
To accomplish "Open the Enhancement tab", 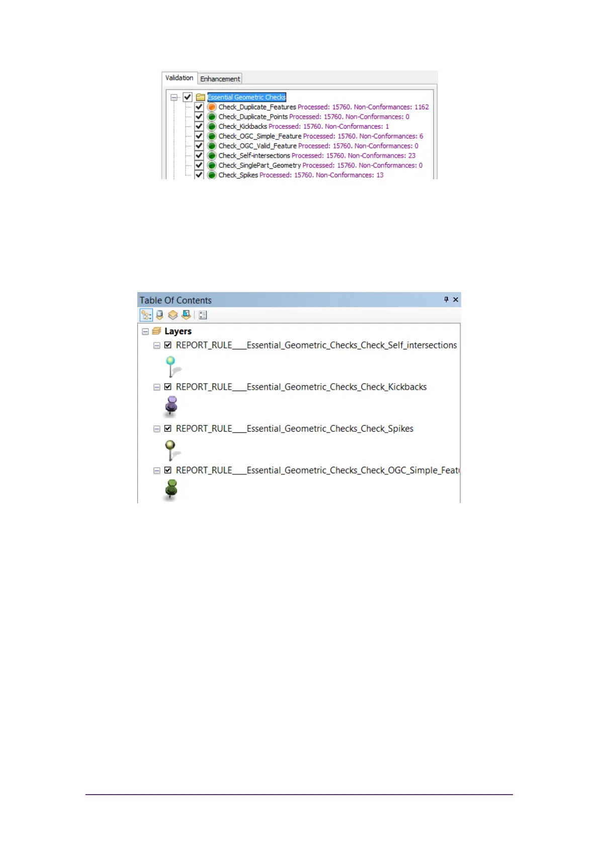I will (x=220, y=79).
